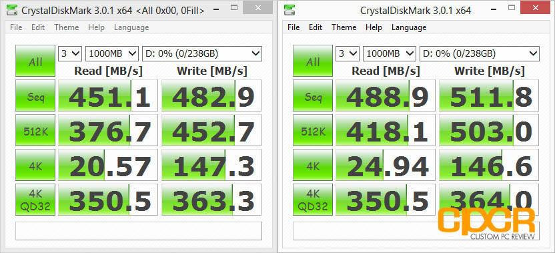
Task: Start 512K test in right window
Action: 313,130
